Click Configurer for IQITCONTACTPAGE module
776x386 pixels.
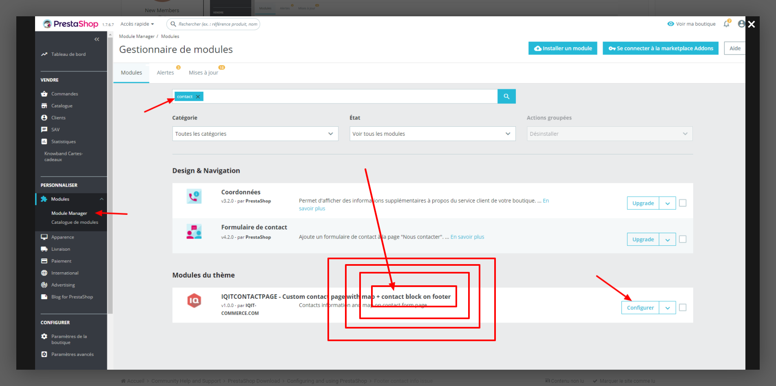point(640,308)
